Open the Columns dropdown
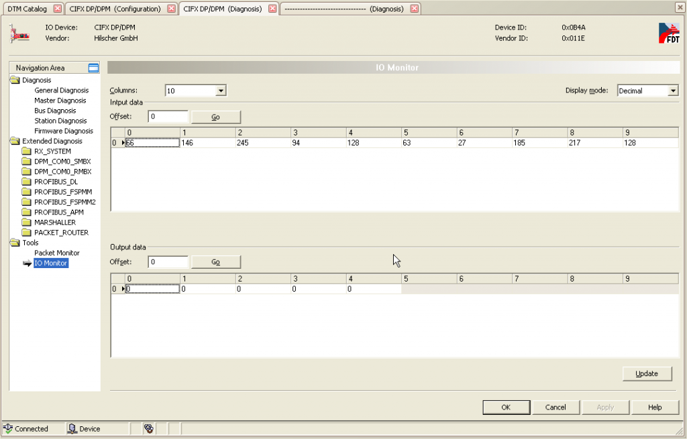The image size is (687, 439). click(x=221, y=90)
